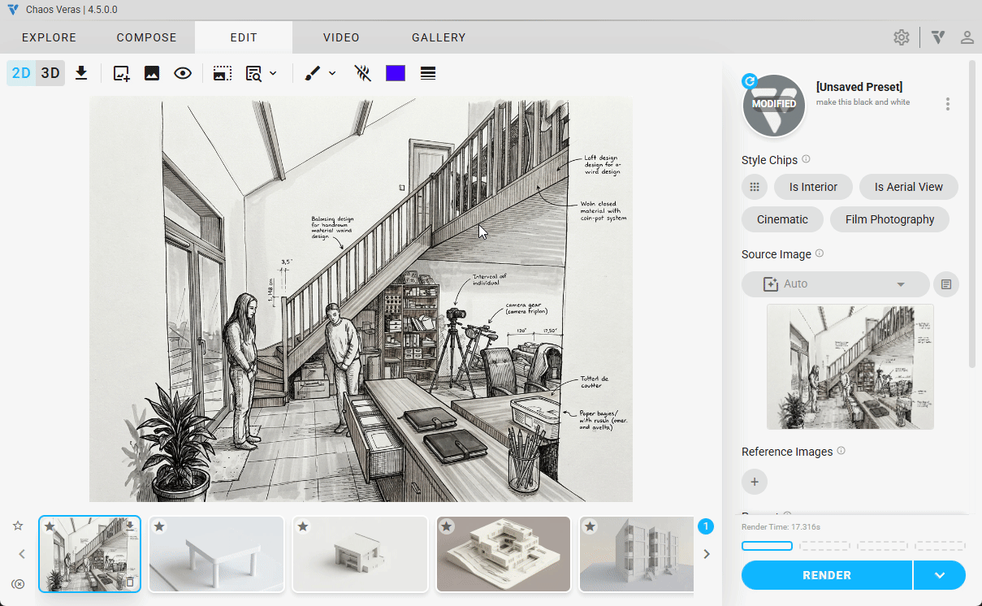The height and width of the screenshot is (606, 982).
Task: Star the apartment block thumbnail
Action: pyautogui.click(x=590, y=526)
